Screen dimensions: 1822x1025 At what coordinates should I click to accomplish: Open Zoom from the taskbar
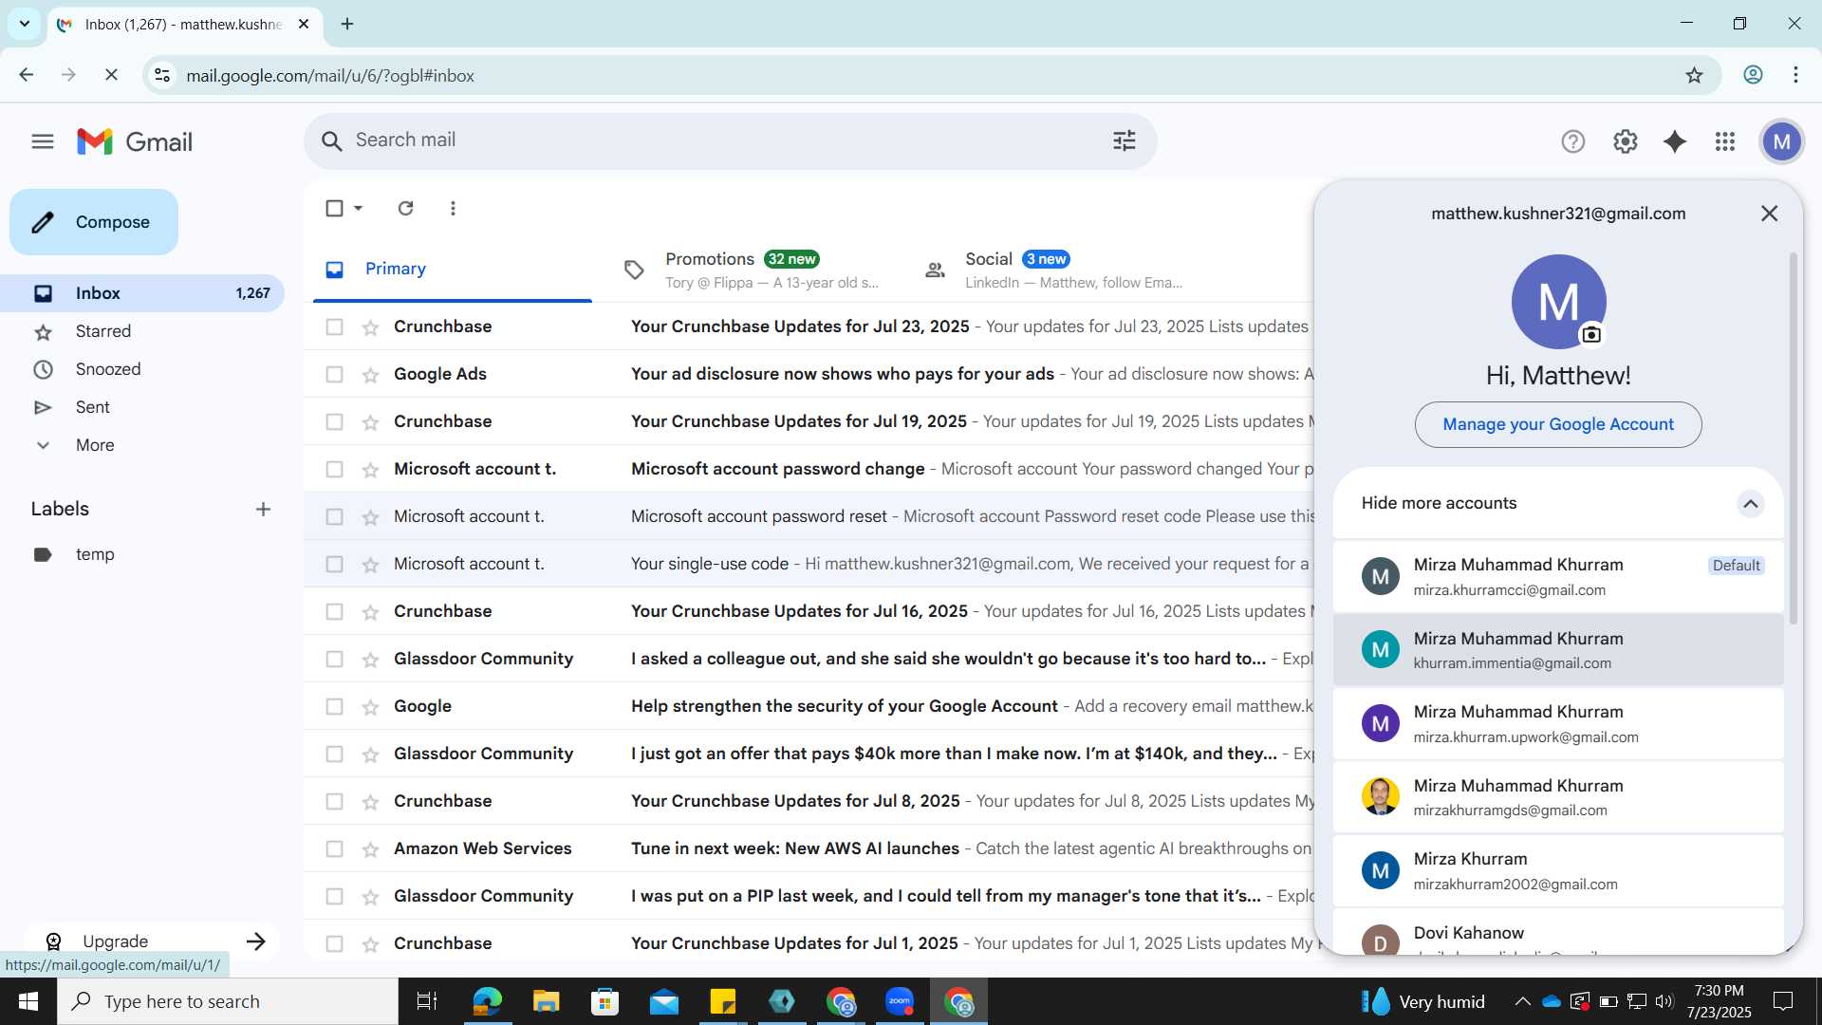tap(899, 1001)
